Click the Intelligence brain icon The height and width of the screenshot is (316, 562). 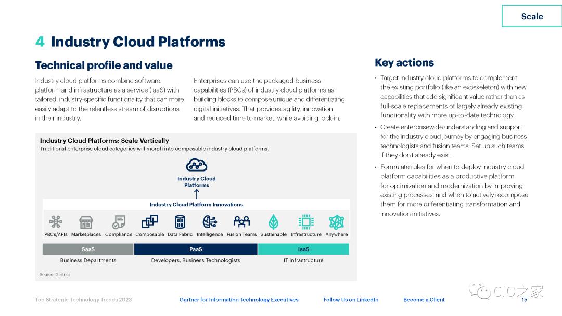click(210, 222)
